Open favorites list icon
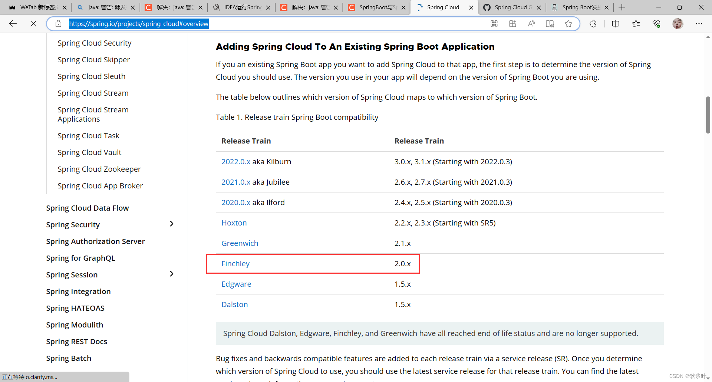Screen dimensions: 712x382 pos(636,24)
